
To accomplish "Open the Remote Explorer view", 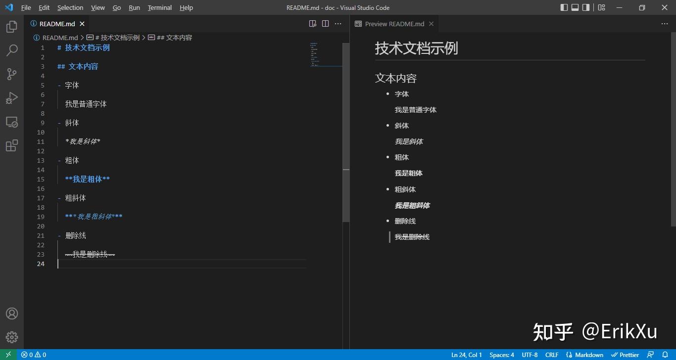I will pos(12,122).
